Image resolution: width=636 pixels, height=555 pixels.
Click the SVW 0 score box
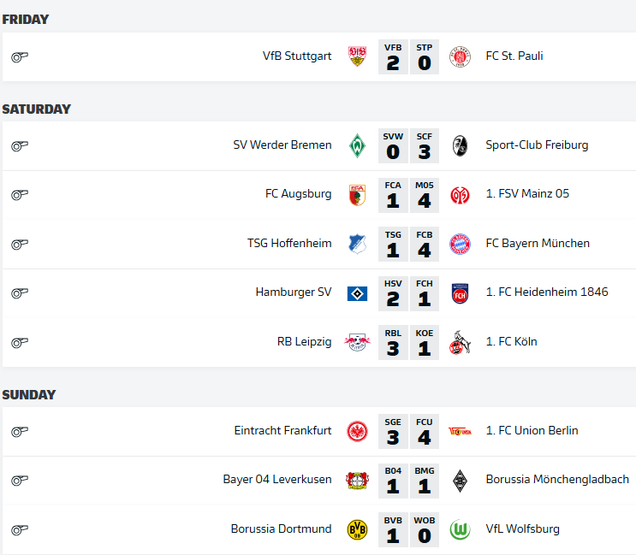pyautogui.click(x=393, y=145)
